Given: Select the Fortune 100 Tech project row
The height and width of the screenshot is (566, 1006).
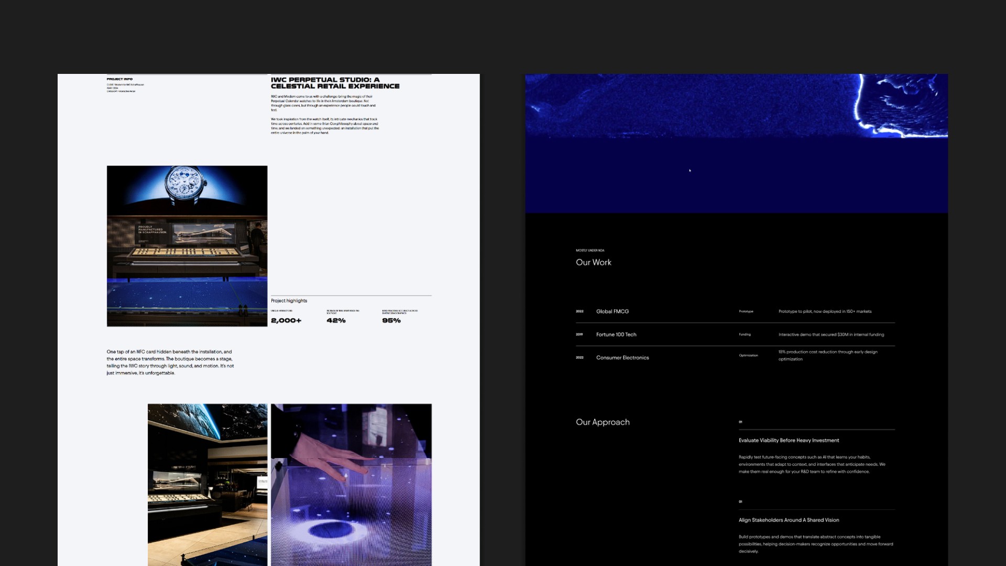Looking at the screenshot, I should [616, 334].
